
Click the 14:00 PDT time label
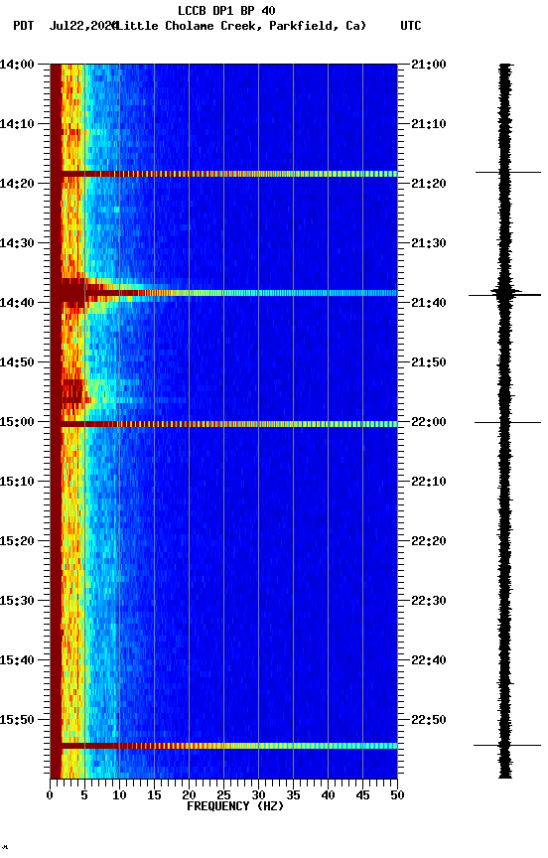pos(17,65)
